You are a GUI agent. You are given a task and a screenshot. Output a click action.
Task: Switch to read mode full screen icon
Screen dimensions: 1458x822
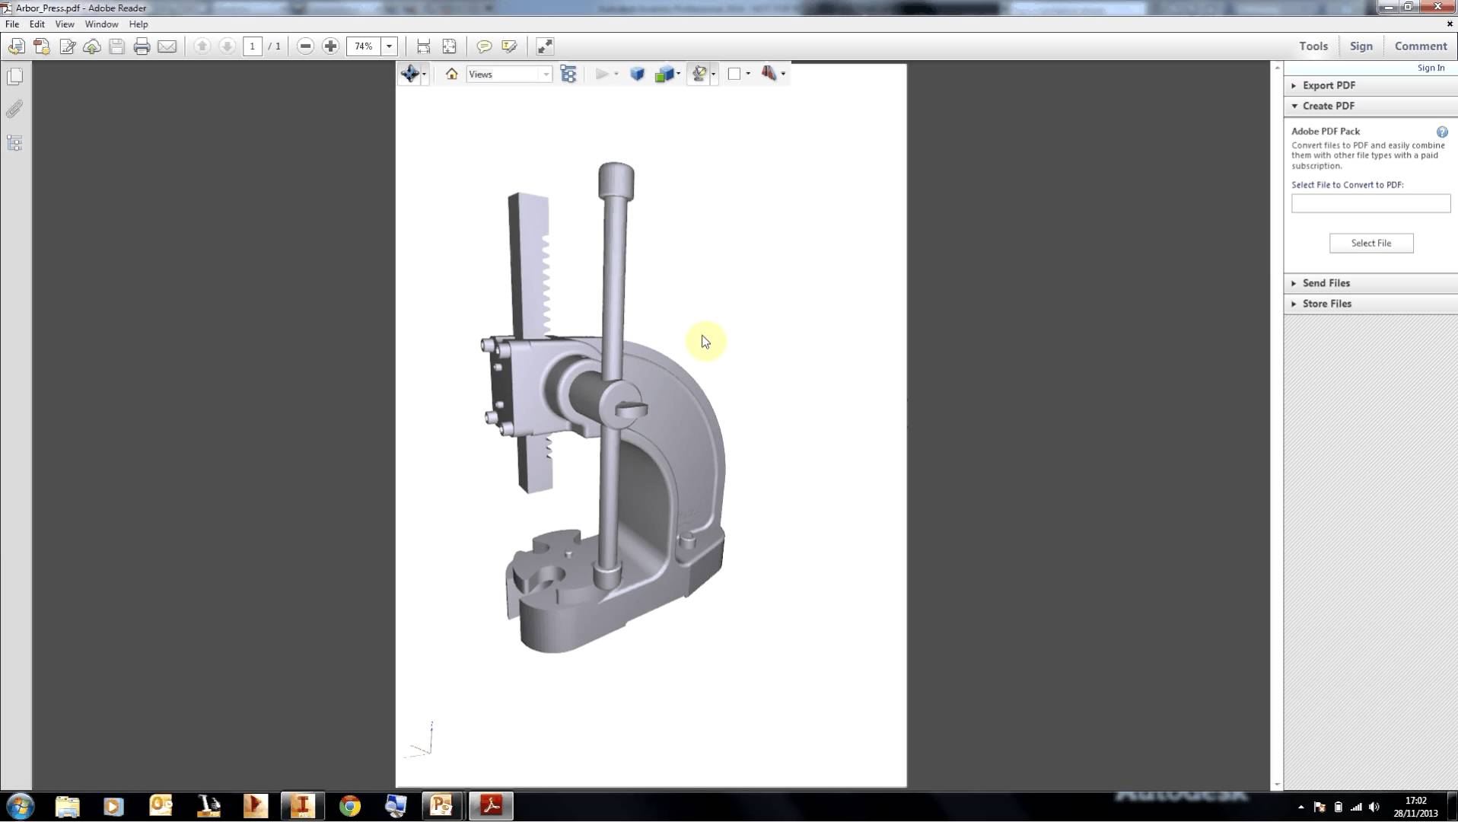(x=545, y=46)
